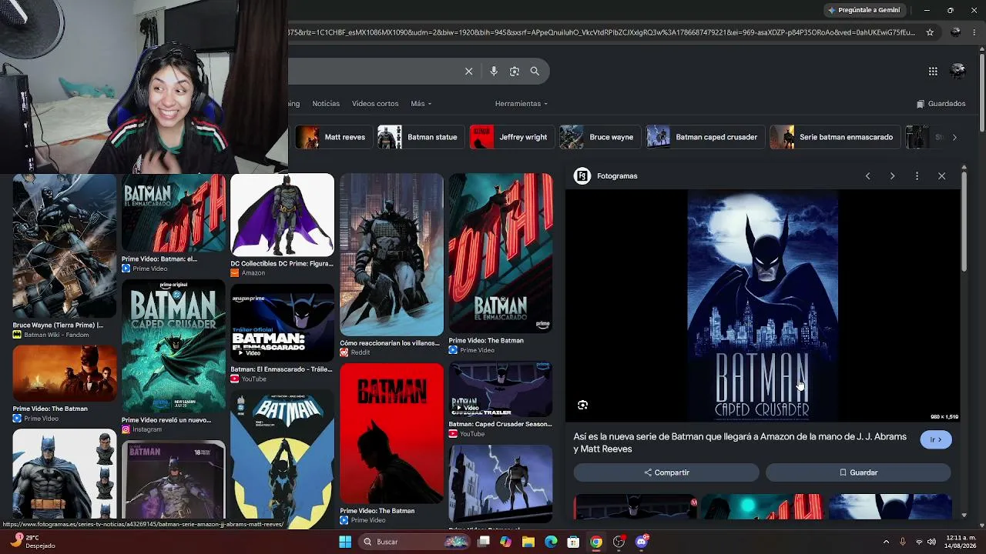986x554 pixels.
Task: Click the magnifier search button
Action: [x=535, y=72]
